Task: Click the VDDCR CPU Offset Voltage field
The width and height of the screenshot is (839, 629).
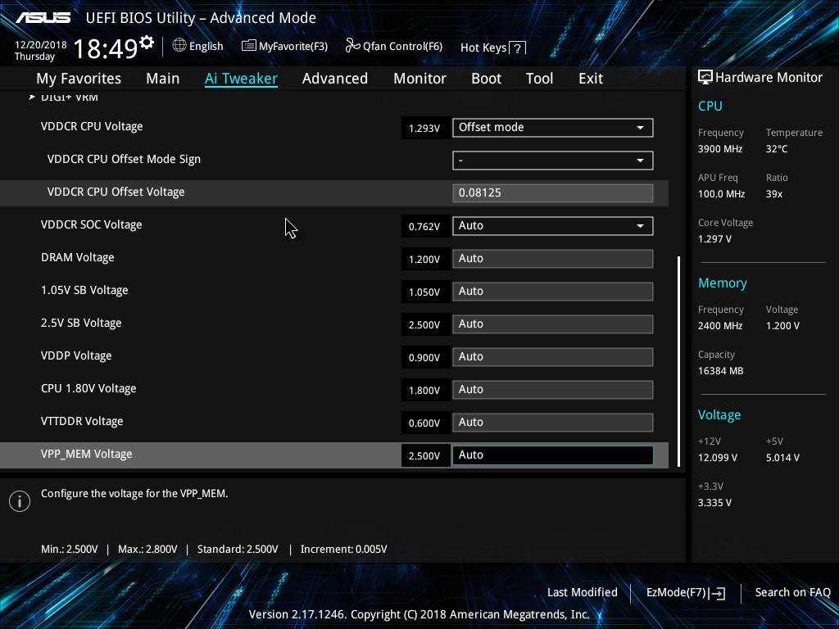Action: point(553,193)
